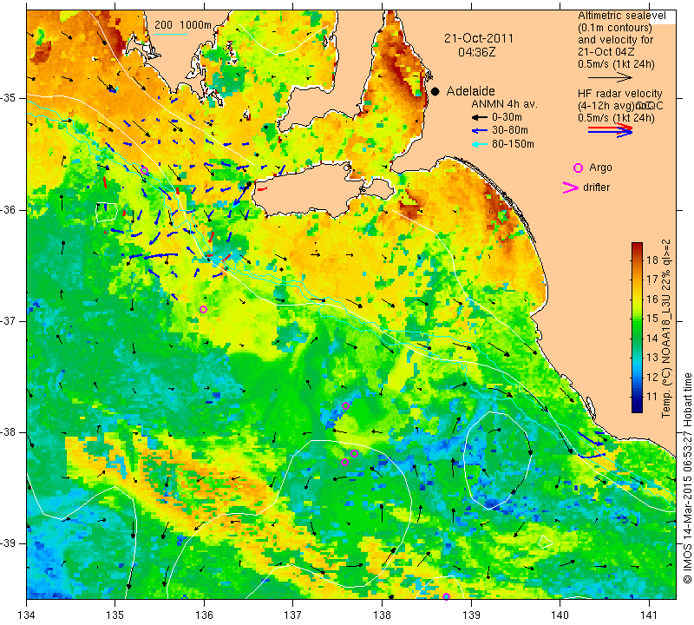Click the 'Argo' legend label
The height and width of the screenshot is (625, 694).
pos(600,168)
